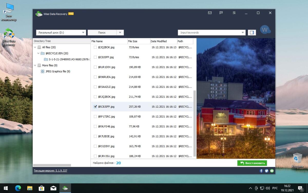Uncheck the selected $RC8JSFP.jpg file

(x=95, y=107)
